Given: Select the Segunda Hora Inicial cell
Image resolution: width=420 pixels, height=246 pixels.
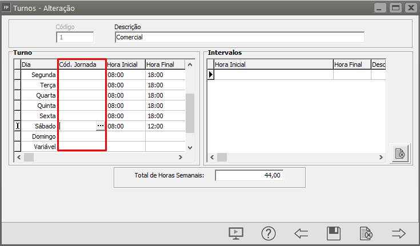Looking at the screenshot, I should [125, 75].
